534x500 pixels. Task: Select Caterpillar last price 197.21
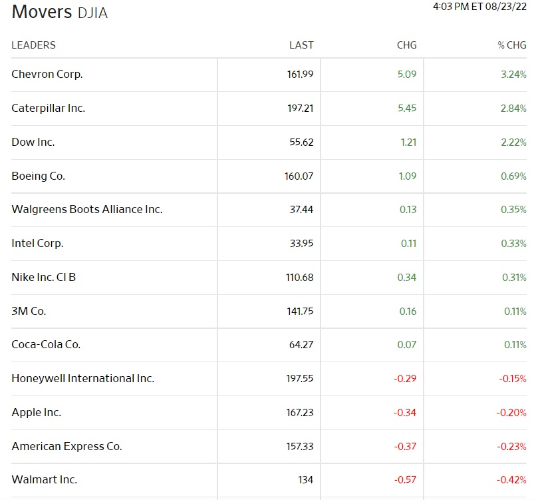(x=300, y=108)
